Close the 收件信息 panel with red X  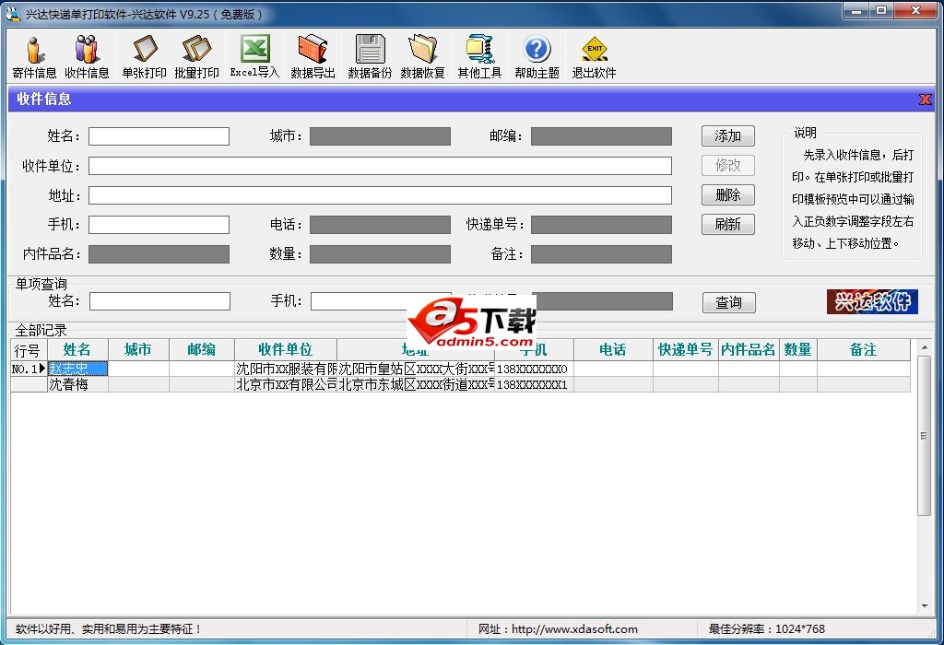coord(925,100)
